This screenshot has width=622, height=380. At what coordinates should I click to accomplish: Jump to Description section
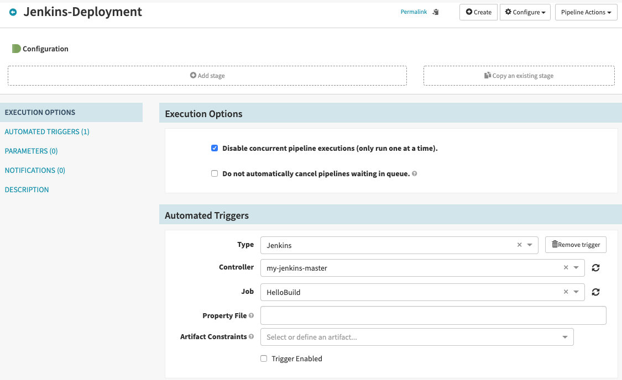pyautogui.click(x=27, y=190)
